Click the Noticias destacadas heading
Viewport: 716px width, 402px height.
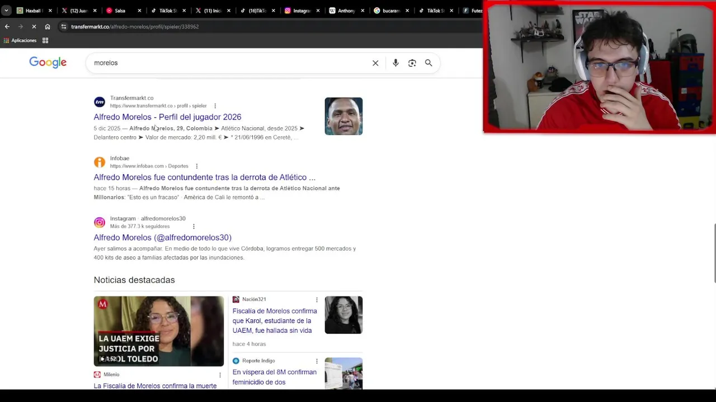coord(134,280)
